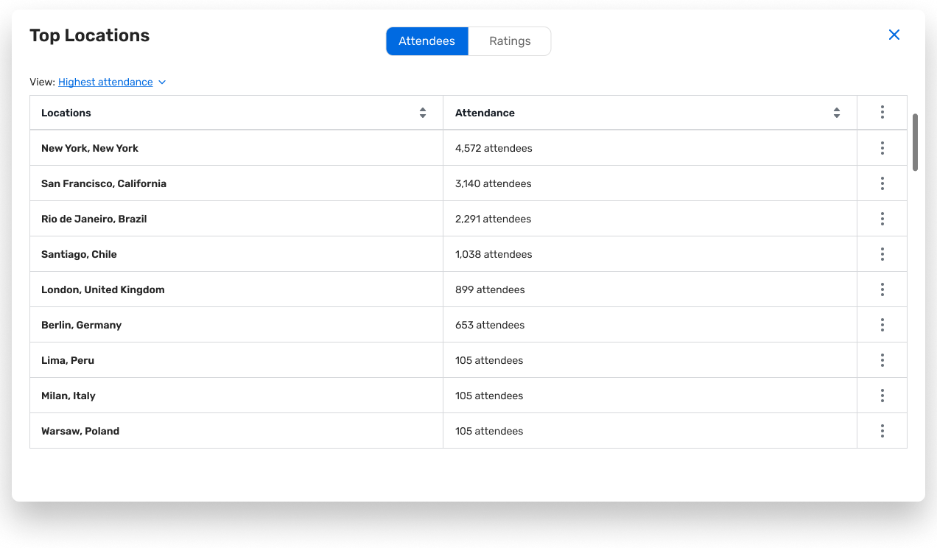This screenshot has width=937, height=548.
Task: Open row actions for Santiago, Chile
Action: (x=882, y=254)
